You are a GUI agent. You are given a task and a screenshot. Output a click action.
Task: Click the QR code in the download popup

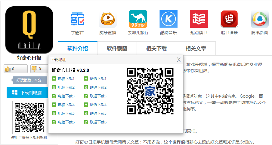point(150,91)
